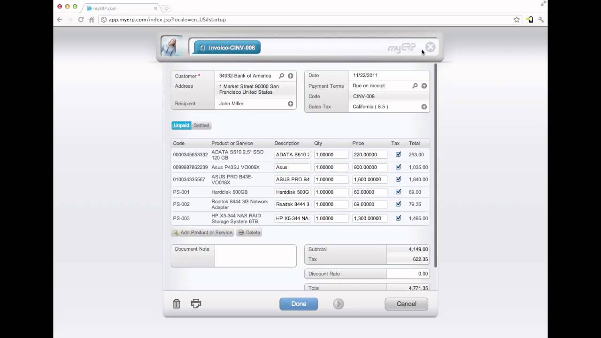Click the code CINV-008 value

click(364, 96)
